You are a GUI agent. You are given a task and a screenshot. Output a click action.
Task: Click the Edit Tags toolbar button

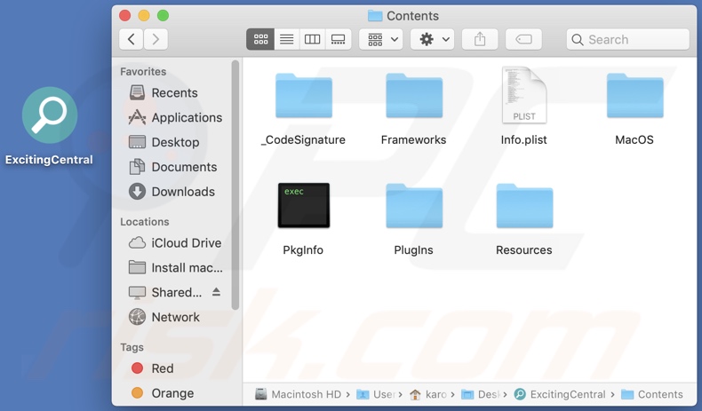click(x=523, y=39)
